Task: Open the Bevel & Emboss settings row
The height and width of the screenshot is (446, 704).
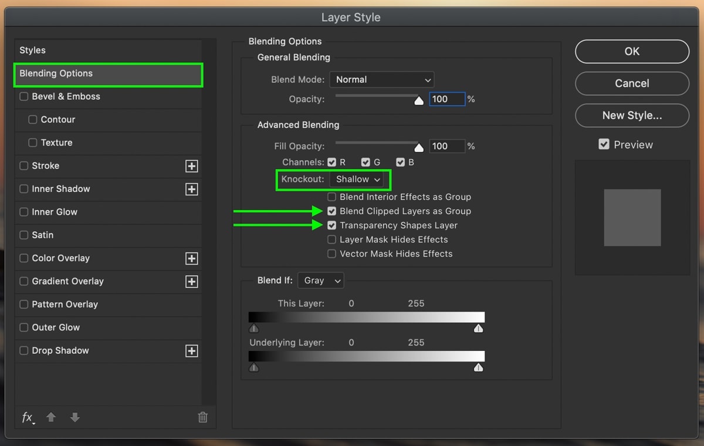Action: click(x=109, y=97)
